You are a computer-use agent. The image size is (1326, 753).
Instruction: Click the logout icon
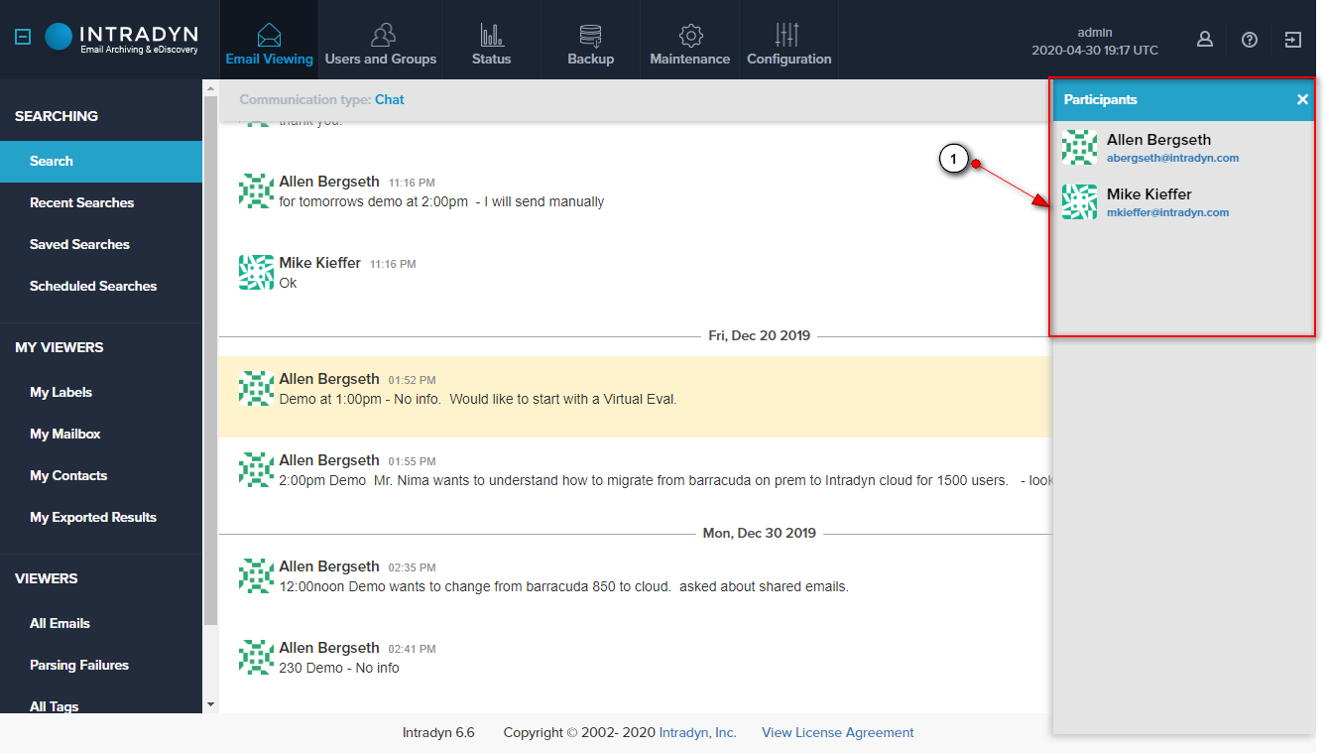click(1293, 40)
